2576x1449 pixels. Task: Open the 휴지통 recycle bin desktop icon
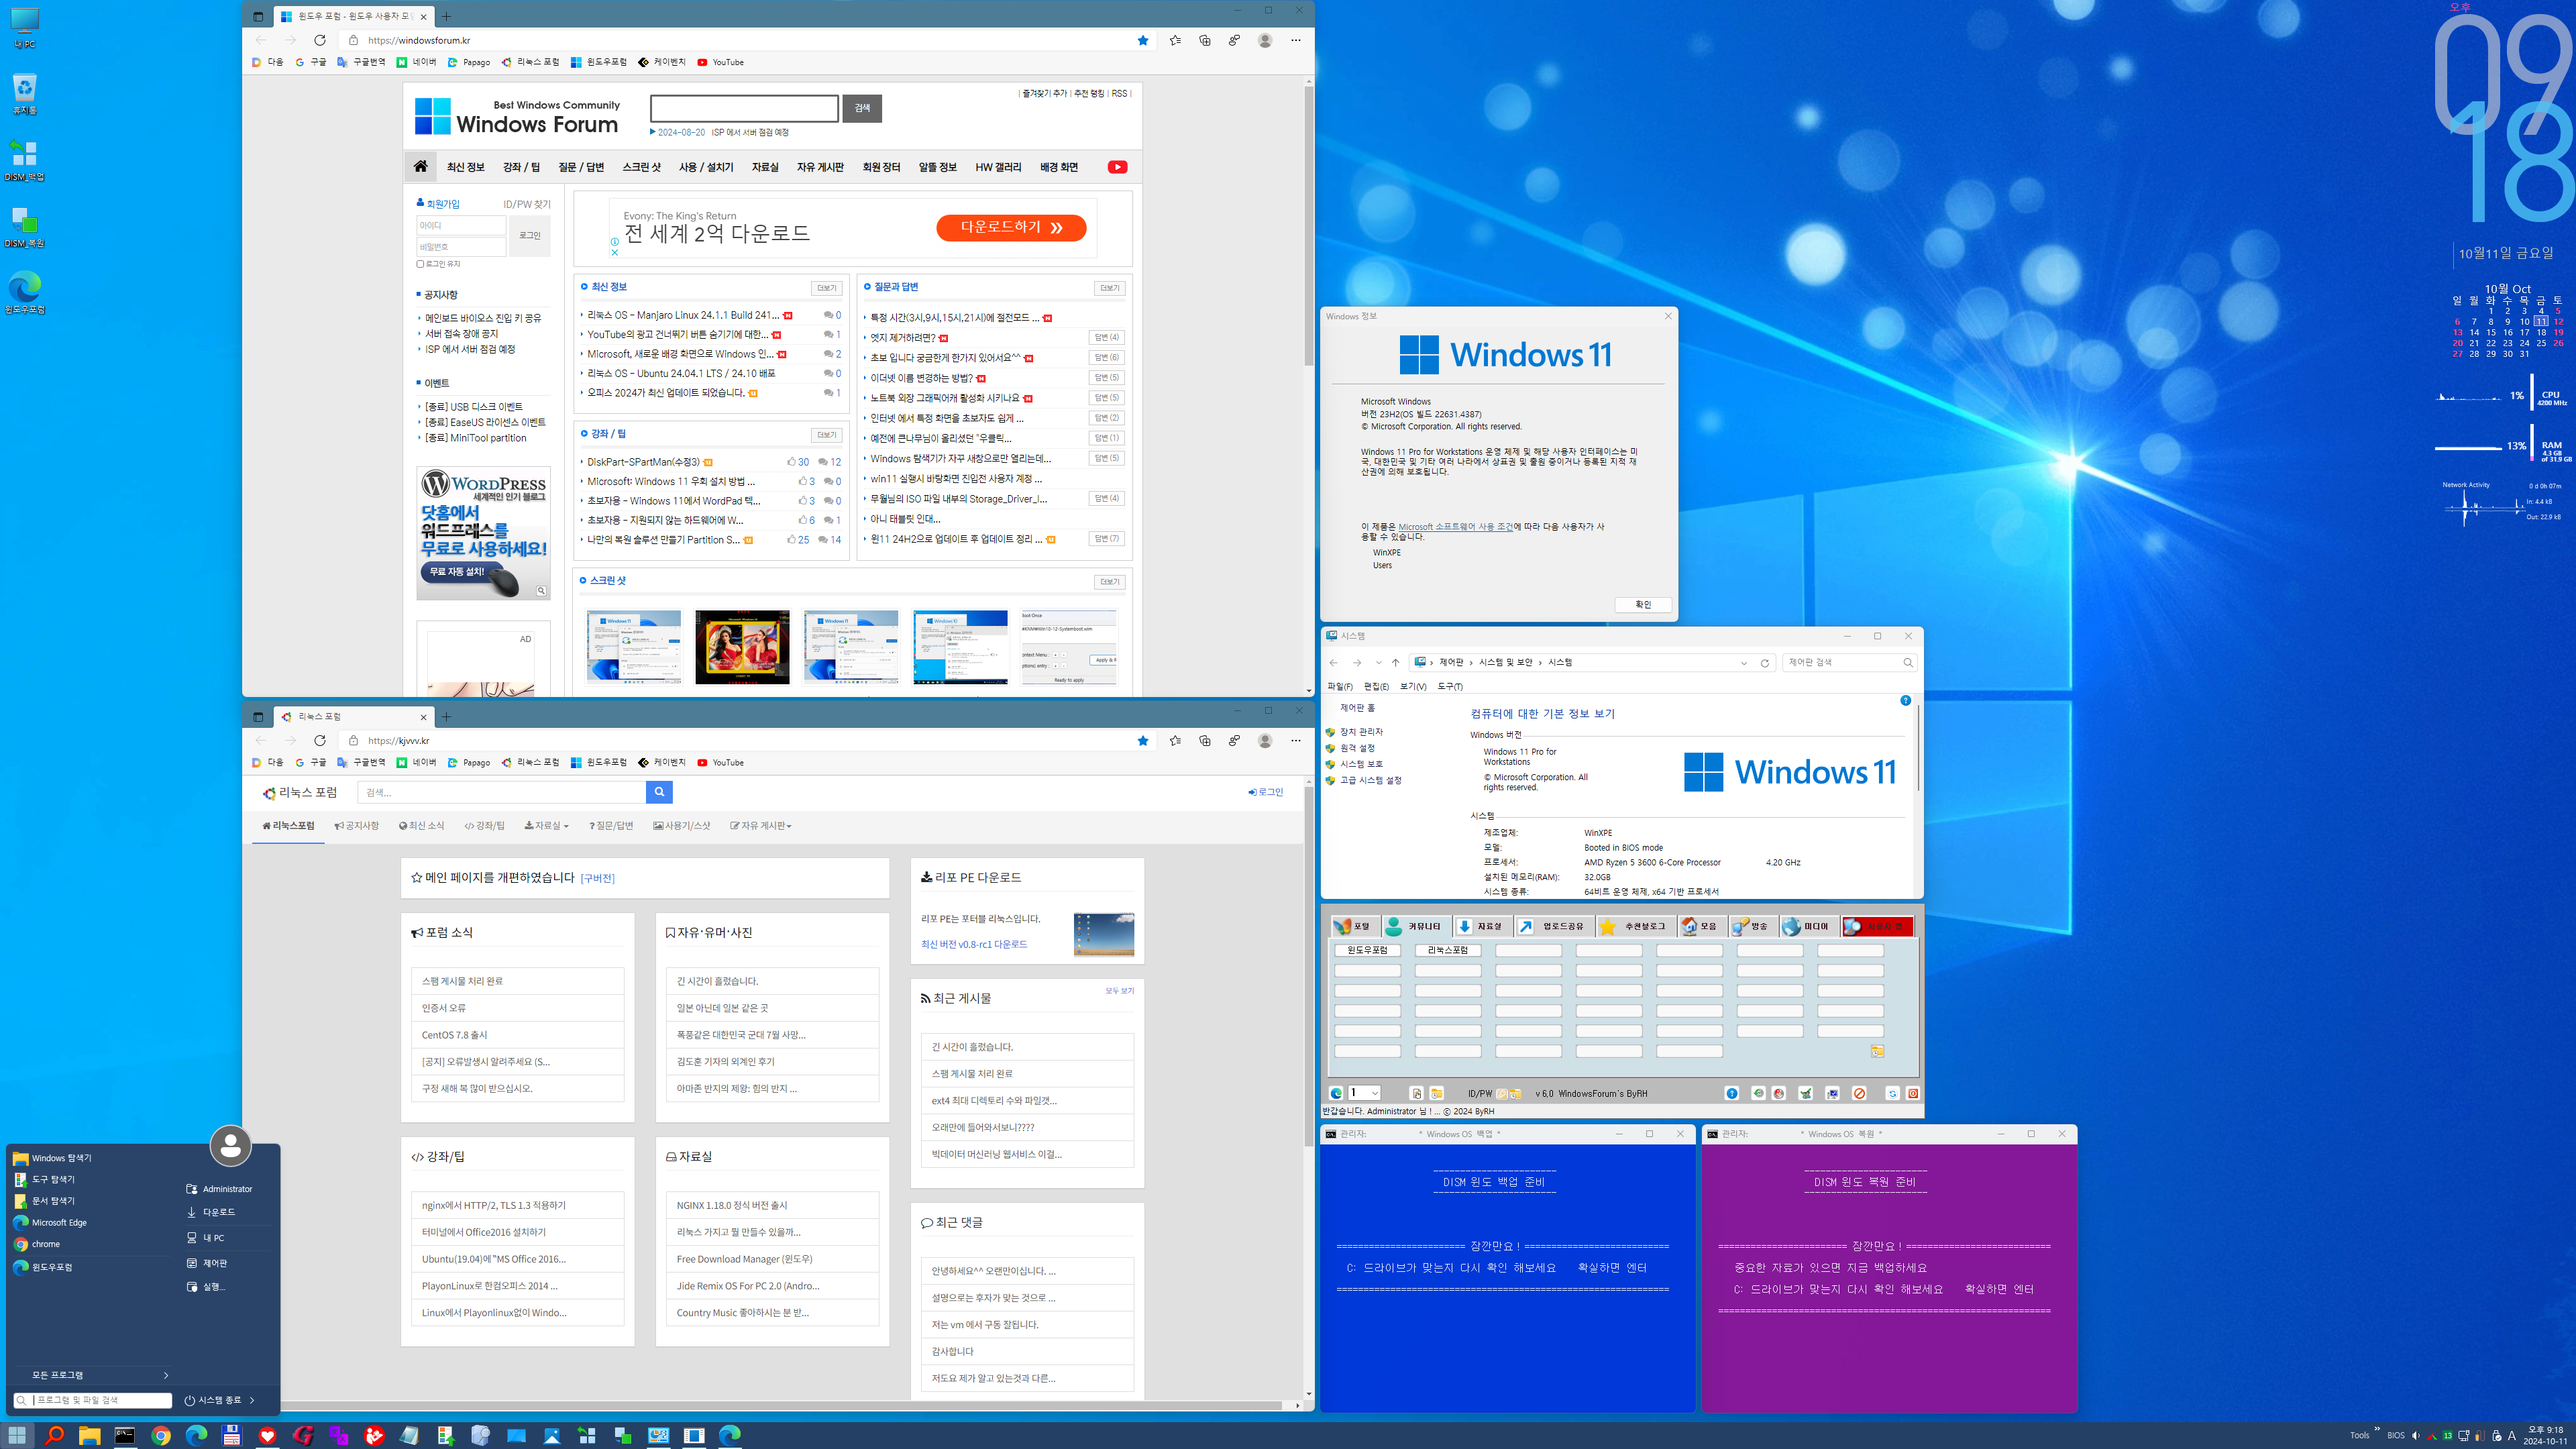[24, 94]
